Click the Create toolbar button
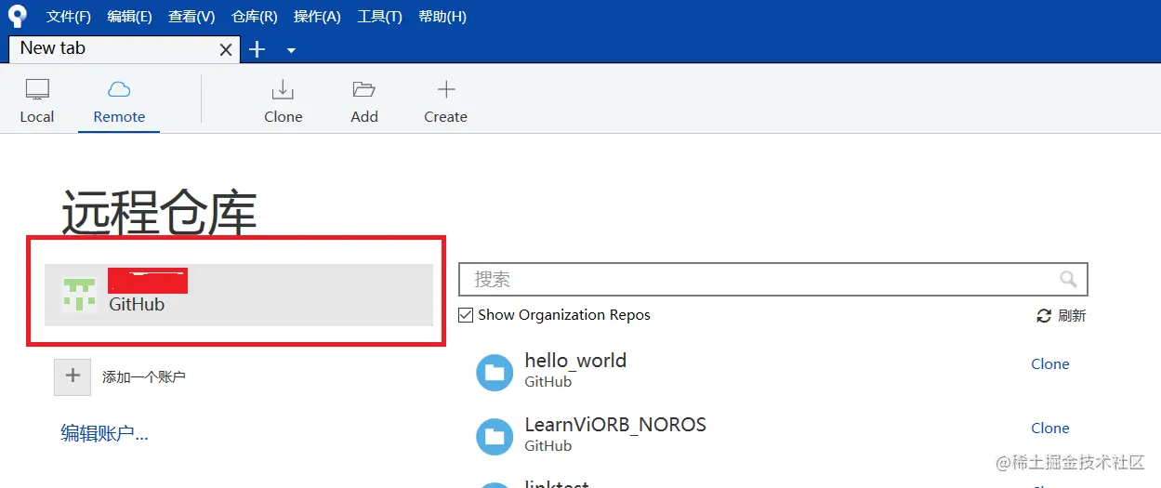The image size is (1161, 488). pyautogui.click(x=445, y=101)
